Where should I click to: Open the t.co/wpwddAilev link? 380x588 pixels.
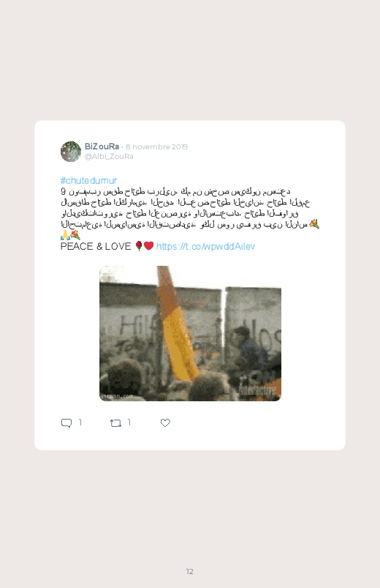point(205,246)
